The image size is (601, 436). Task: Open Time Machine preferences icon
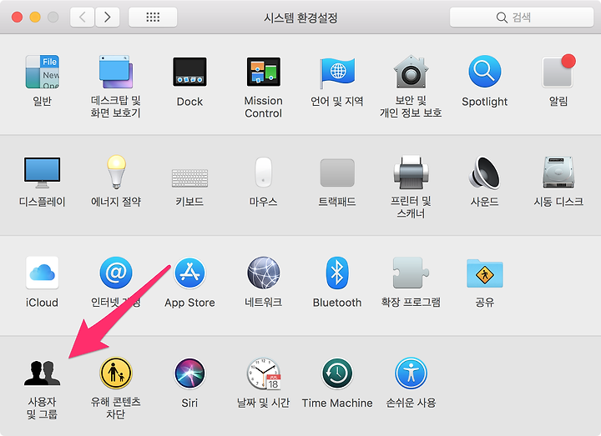pyautogui.click(x=337, y=373)
